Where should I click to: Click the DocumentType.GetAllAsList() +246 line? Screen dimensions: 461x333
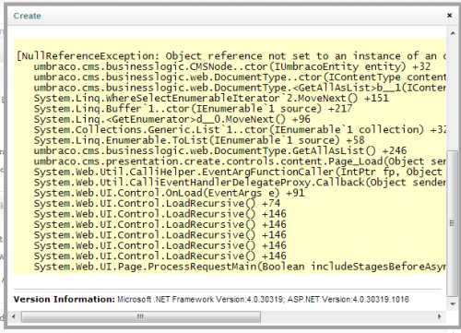click(220, 150)
